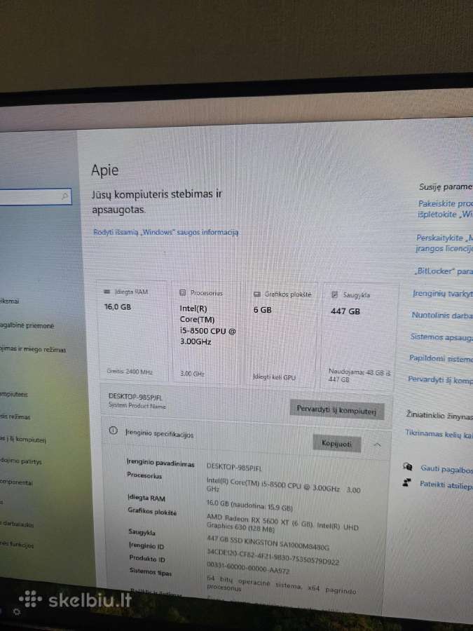
Task: Click the search magnifier icon in settings sidebar
Action: click(64, 196)
